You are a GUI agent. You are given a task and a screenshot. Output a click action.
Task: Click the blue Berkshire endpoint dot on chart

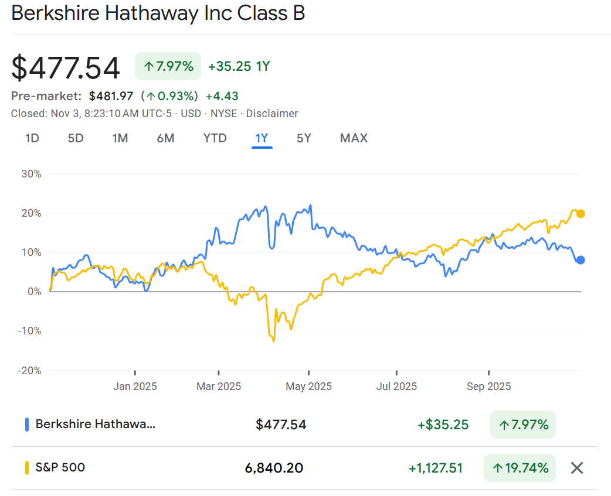[x=581, y=260]
